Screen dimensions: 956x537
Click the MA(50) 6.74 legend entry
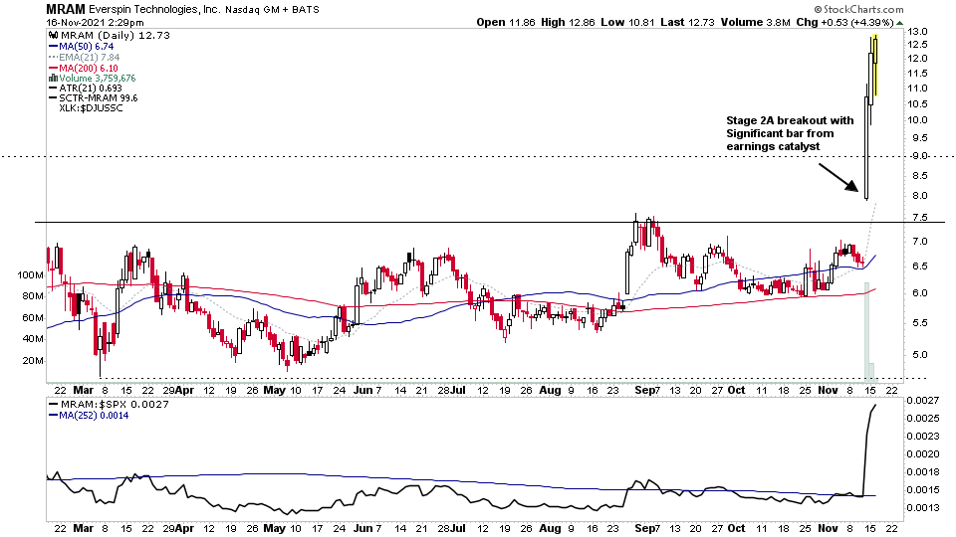point(86,47)
